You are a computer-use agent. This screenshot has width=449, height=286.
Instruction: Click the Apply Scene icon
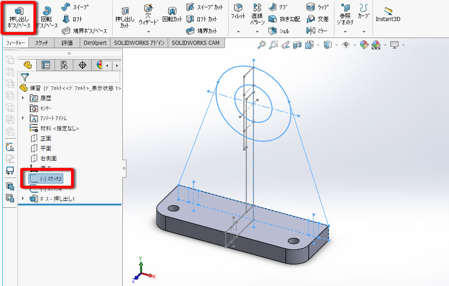pyautogui.click(x=376, y=45)
